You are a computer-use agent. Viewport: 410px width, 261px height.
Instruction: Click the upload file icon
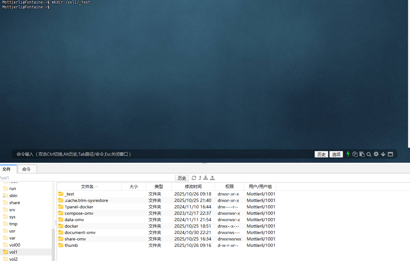pos(212,178)
